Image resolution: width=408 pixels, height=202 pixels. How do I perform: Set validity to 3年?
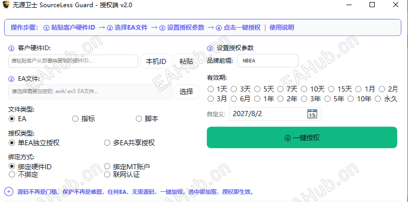tap(311, 99)
